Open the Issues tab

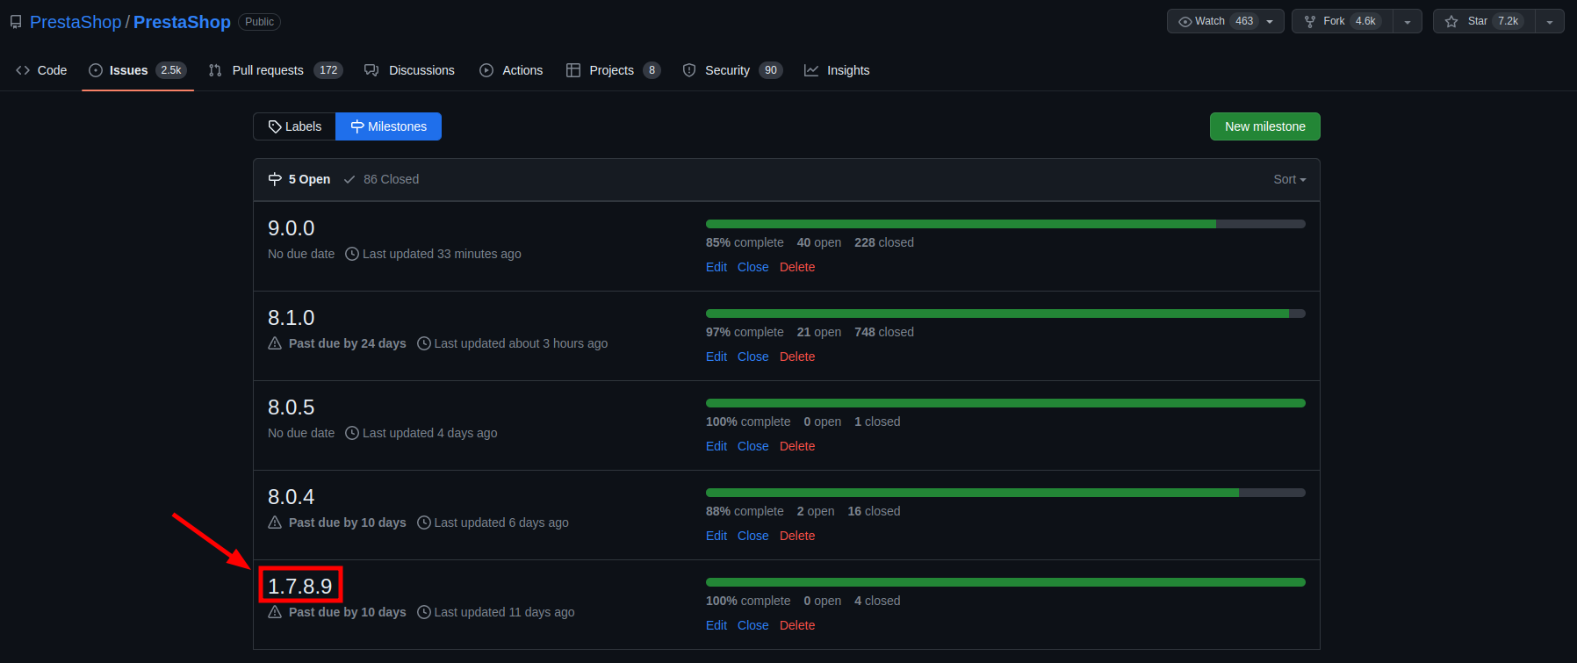coord(138,70)
